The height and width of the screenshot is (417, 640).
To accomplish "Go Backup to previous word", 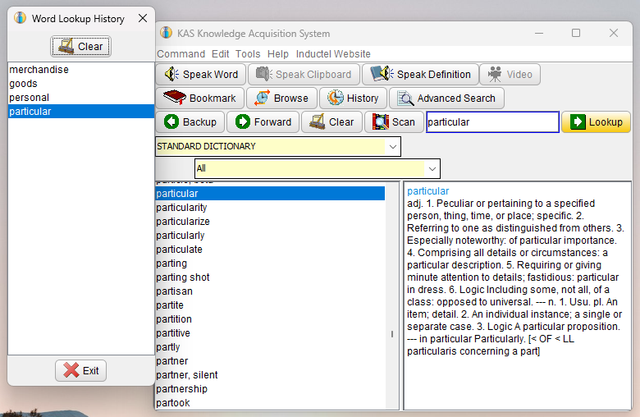I will [190, 121].
